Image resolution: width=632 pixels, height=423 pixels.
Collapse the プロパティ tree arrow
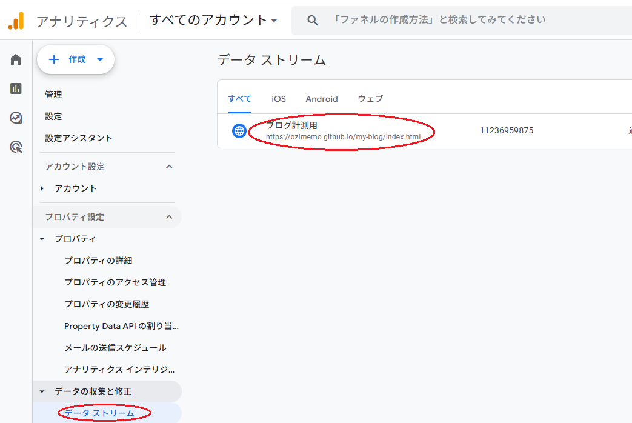pos(42,239)
